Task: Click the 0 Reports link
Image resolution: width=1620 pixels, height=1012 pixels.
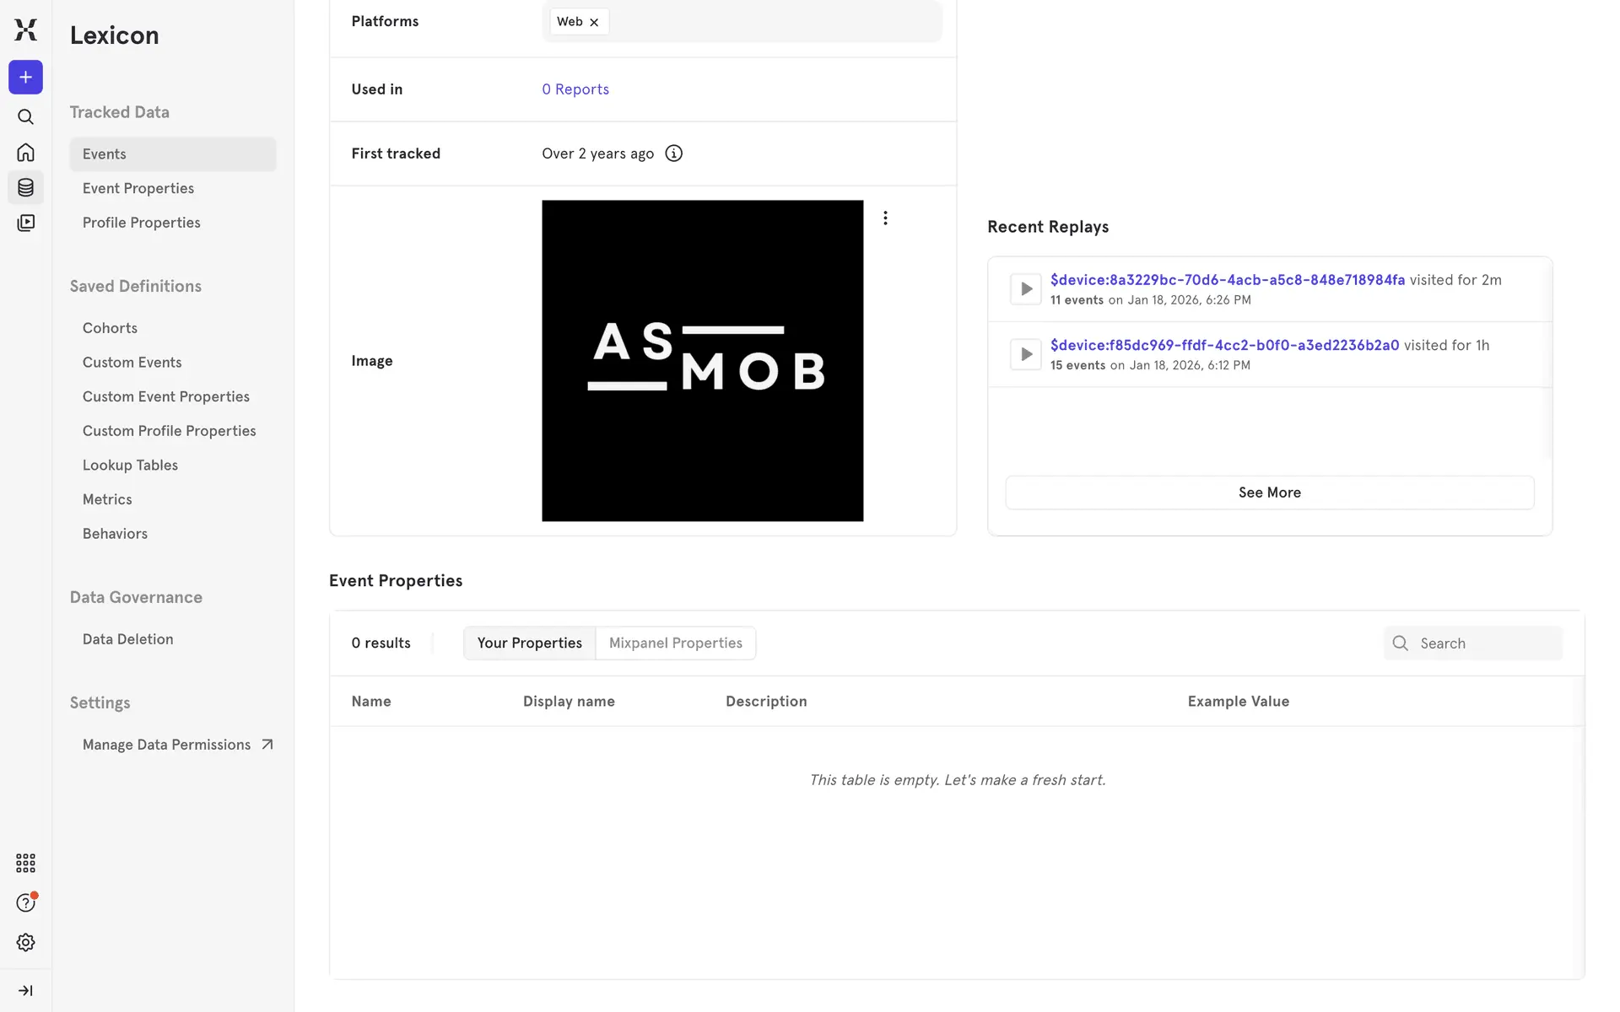Action: pyautogui.click(x=575, y=89)
